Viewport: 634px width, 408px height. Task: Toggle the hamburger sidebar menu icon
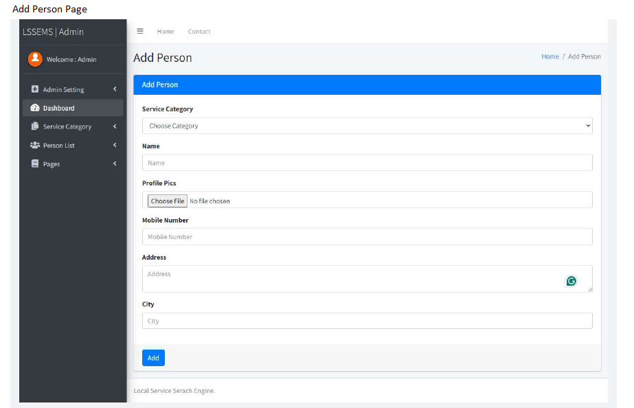pos(140,31)
